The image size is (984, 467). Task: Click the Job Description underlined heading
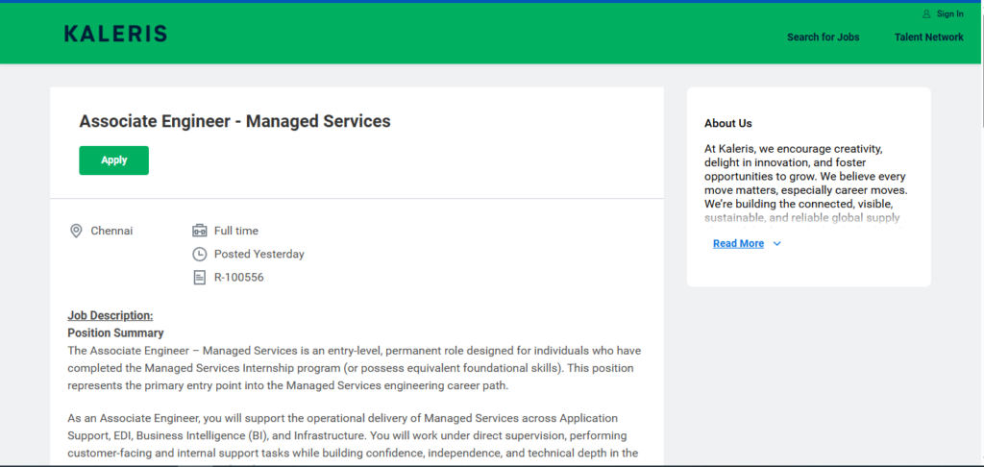(x=111, y=315)
